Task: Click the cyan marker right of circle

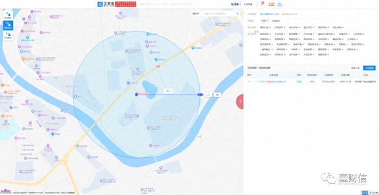Action: point(193,48)
